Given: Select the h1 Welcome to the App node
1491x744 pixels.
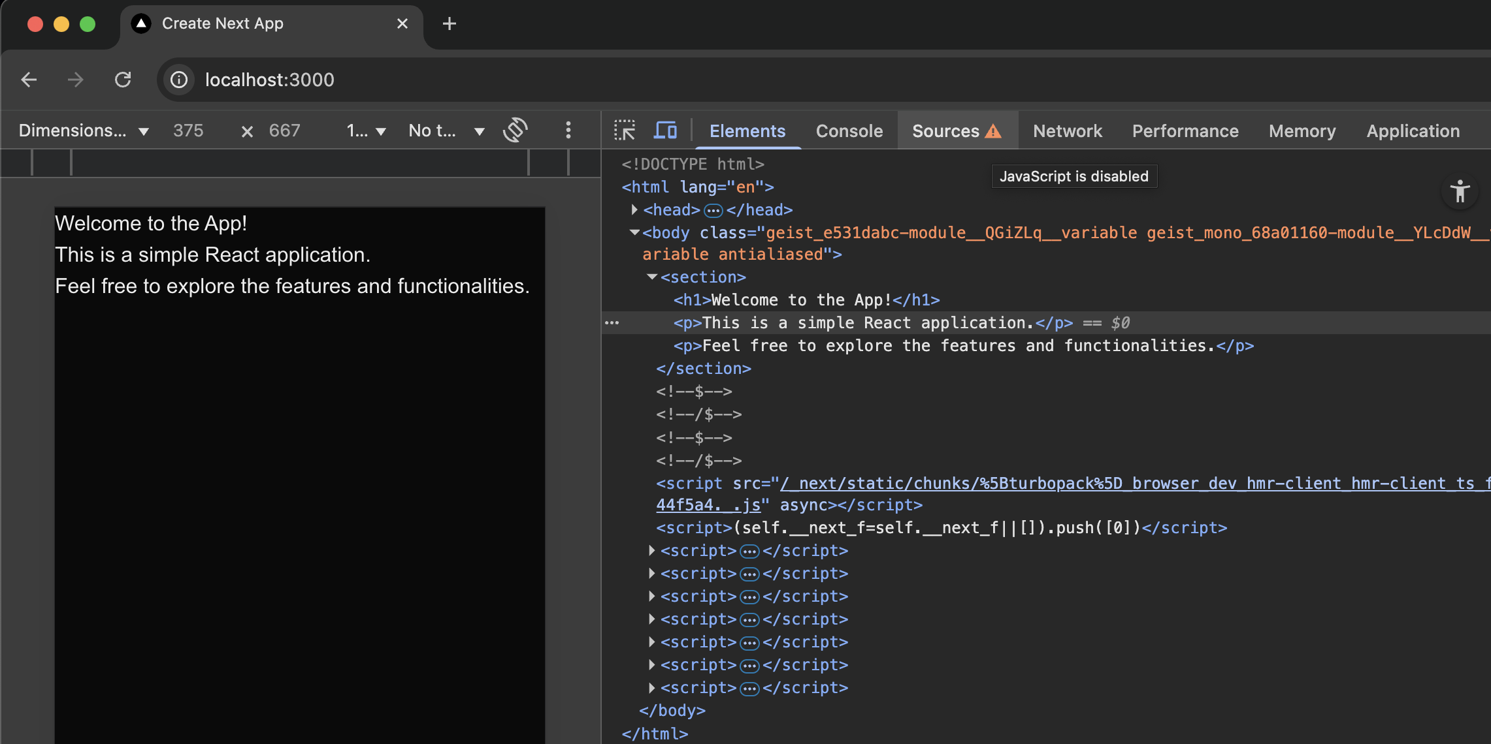Looking at the screenshot, I should (806, 300).
